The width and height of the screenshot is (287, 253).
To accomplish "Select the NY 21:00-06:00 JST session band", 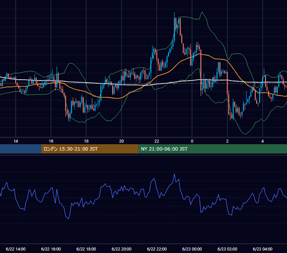I will 212,149.
